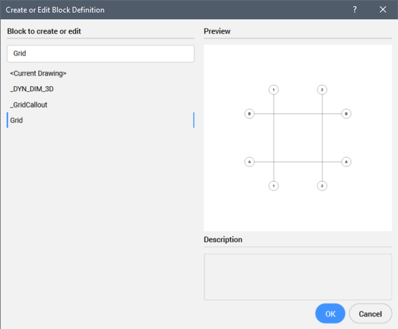398x329 pixels.
Task: Click center of the grid preview thumbnail
Action: coord(298,138)
